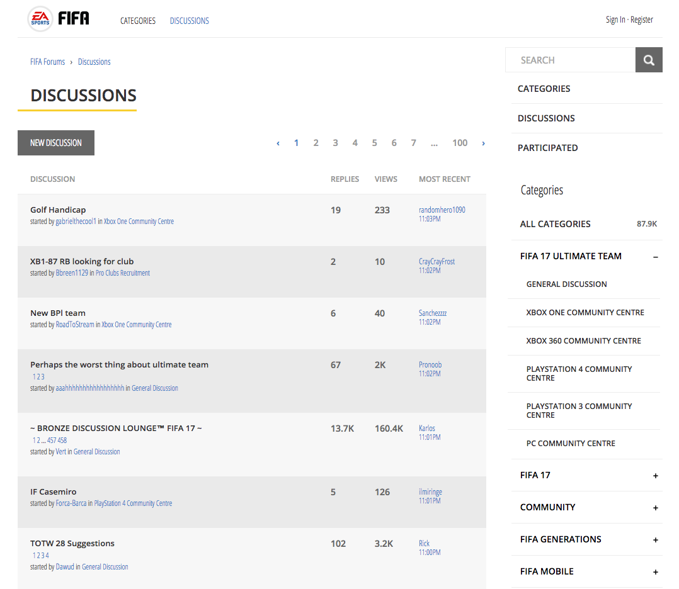Go to next page arrow
The image size is (679, 589).
tap(483, 143)
